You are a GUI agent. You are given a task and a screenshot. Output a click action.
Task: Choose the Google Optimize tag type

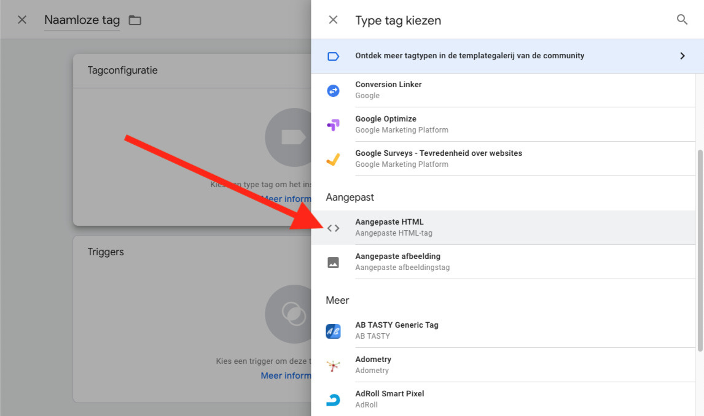tap(503, 125)
